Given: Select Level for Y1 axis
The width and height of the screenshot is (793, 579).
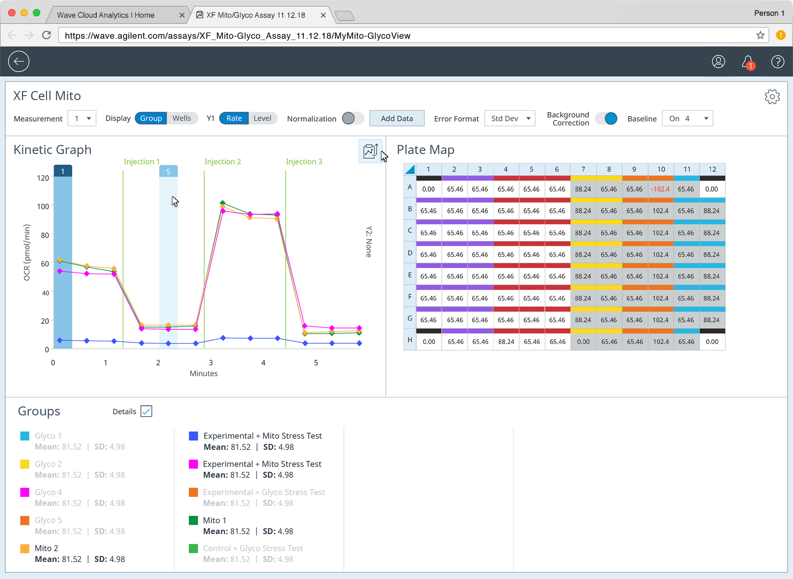Looking at the screenshot, I should point(262,118).
